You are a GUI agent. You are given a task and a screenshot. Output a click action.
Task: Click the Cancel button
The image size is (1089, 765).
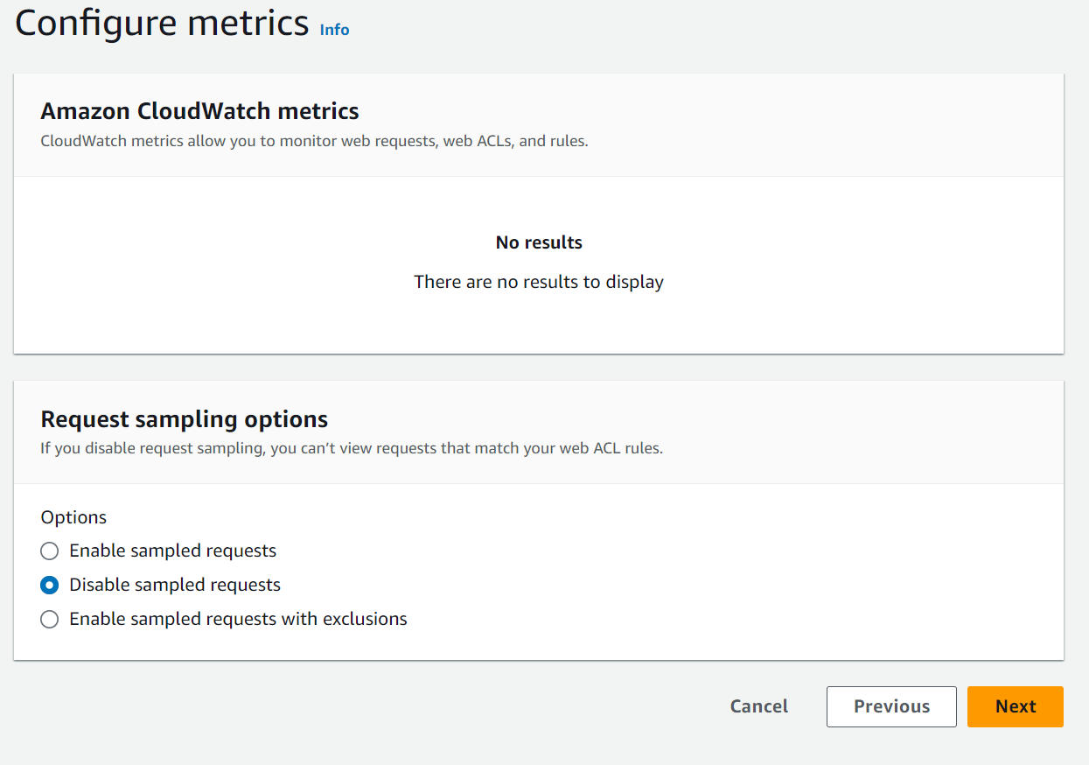[759, 706]
